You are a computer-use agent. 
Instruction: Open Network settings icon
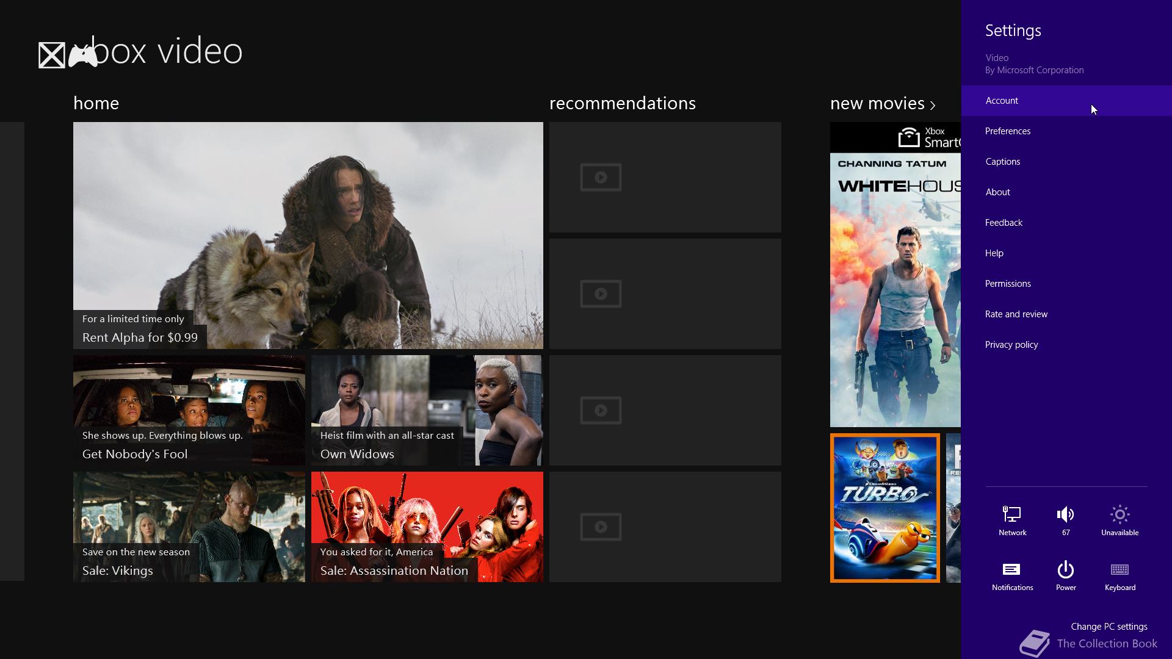[x=1012, y=514]
